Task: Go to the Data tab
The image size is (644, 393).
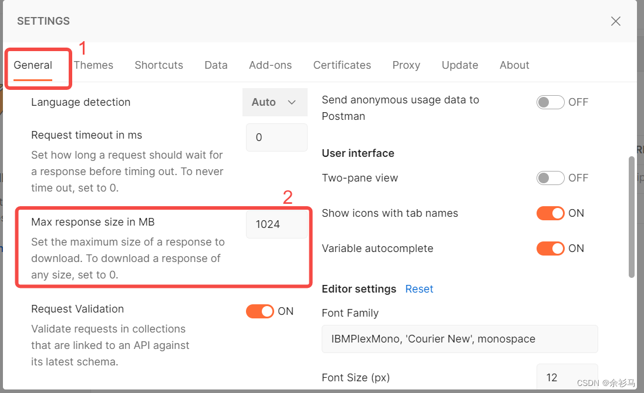Action: tap(216, 65)
